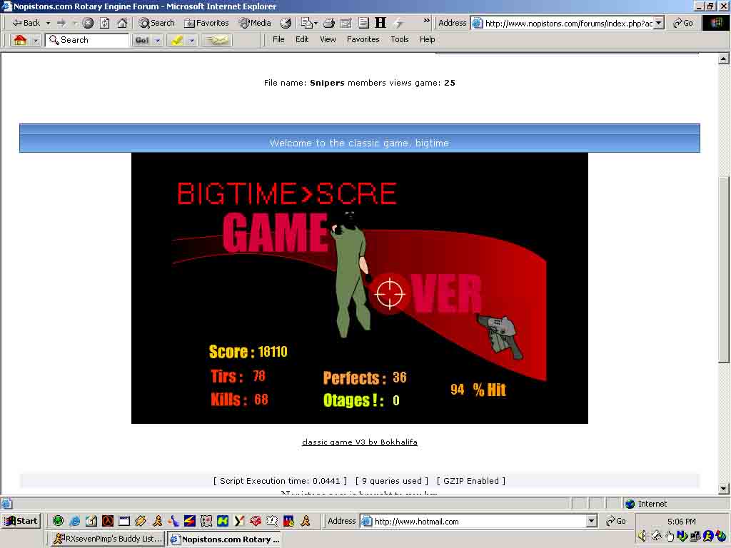The height and width of the screenshot is (548, 731).
Task: Expand the taskbar address dropdown arrow
Action: pos(591,522)
